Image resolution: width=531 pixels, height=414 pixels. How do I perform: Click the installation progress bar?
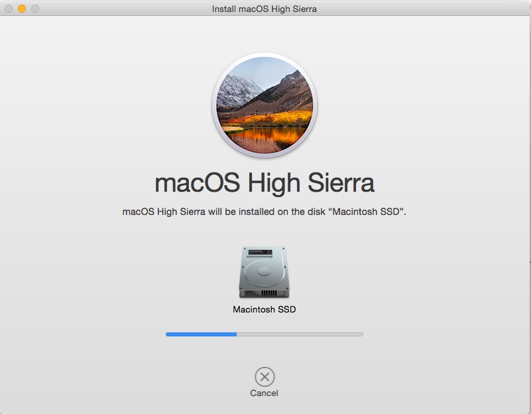tap(265, 334)
